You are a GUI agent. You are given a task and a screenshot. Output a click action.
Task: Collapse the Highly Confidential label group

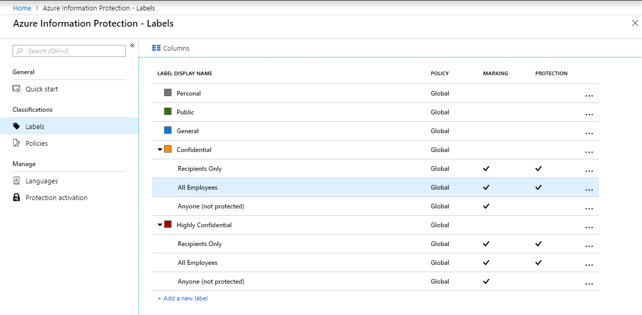[x=160, y=225]
